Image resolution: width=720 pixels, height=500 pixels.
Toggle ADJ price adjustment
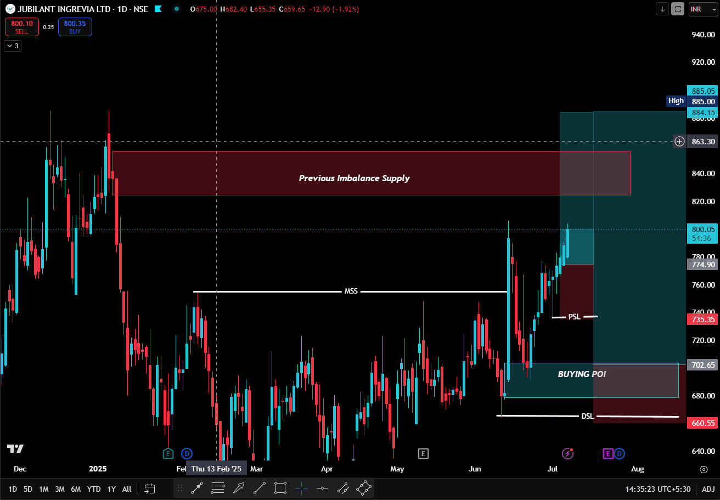point(708,488)
